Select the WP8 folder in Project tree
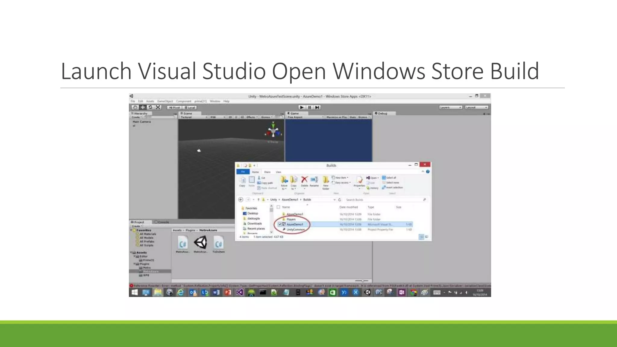 pos(144,275)
